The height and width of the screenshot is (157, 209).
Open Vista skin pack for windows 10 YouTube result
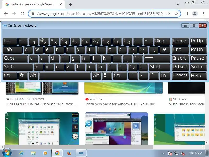tap(120, 104)
